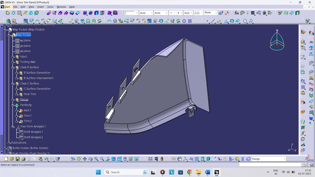The height and width of the screenshot is (177, 315).
Task: Click the Fly mode icon
Action: click(73, 159)
